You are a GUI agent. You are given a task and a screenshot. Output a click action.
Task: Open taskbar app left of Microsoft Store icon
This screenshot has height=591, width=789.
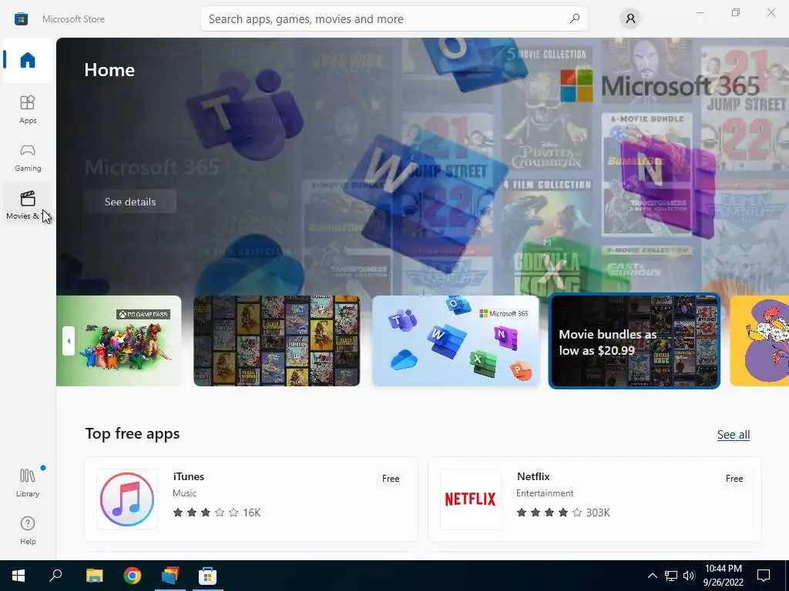click(170, 576)
